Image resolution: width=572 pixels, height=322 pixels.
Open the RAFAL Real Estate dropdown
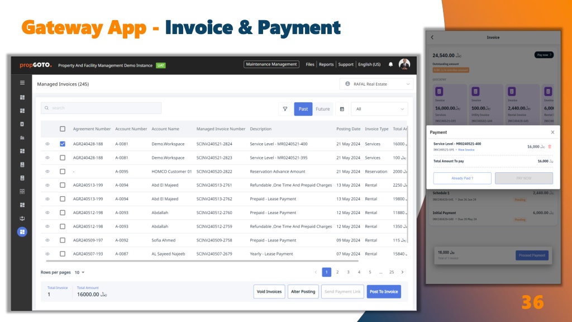pyautogui.click(x=376, y=84)
